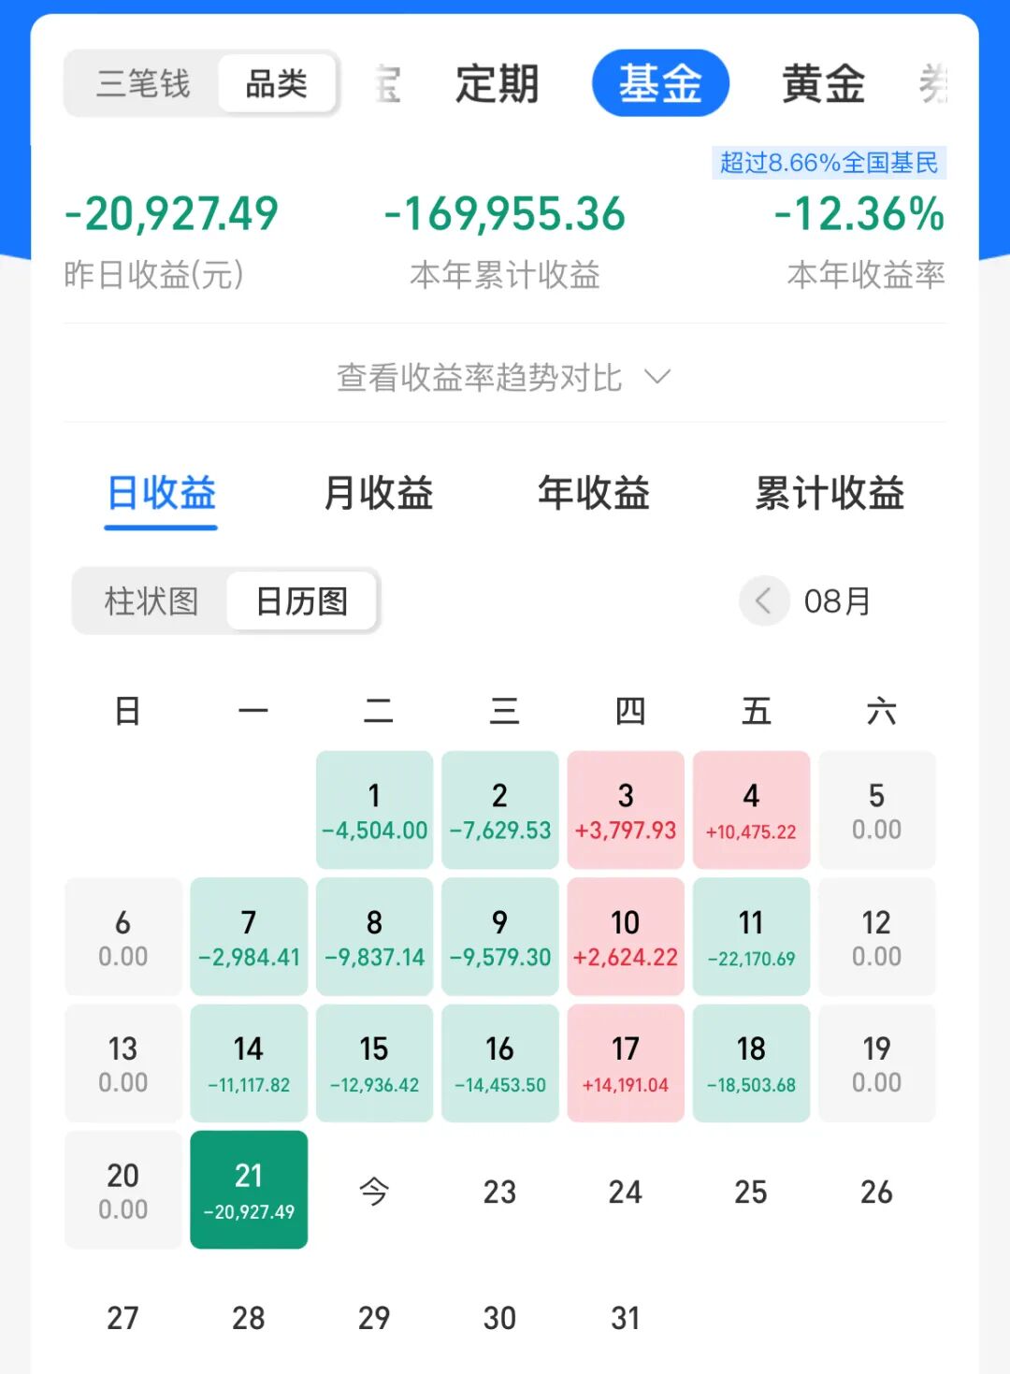This screenshot has width=1010, height=1374.
Task: Select day 3 with +3,797.93
Action: coord(626,810)
